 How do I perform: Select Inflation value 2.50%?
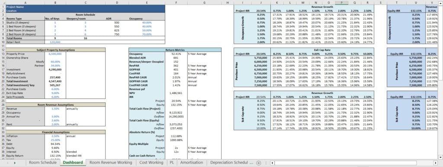55,136
